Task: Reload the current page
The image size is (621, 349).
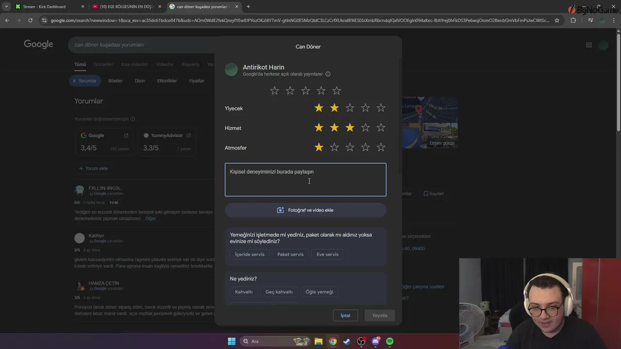Action: [x=30, y=20]
